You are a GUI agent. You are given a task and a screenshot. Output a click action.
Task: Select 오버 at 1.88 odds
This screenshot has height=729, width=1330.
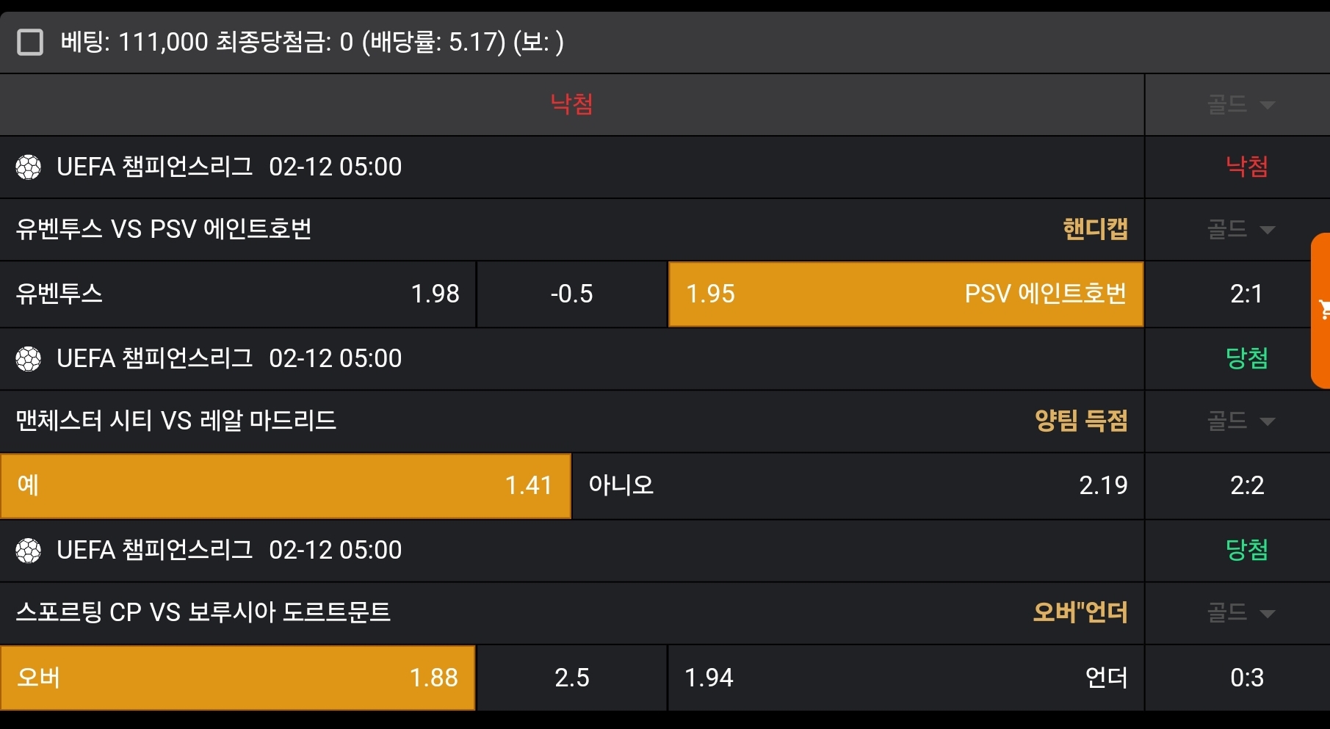tap(237, 678)
